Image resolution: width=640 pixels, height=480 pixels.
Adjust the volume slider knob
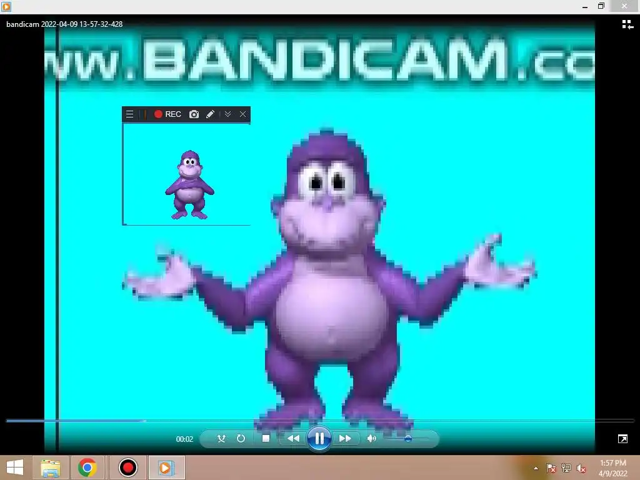[x=407, y=439]
